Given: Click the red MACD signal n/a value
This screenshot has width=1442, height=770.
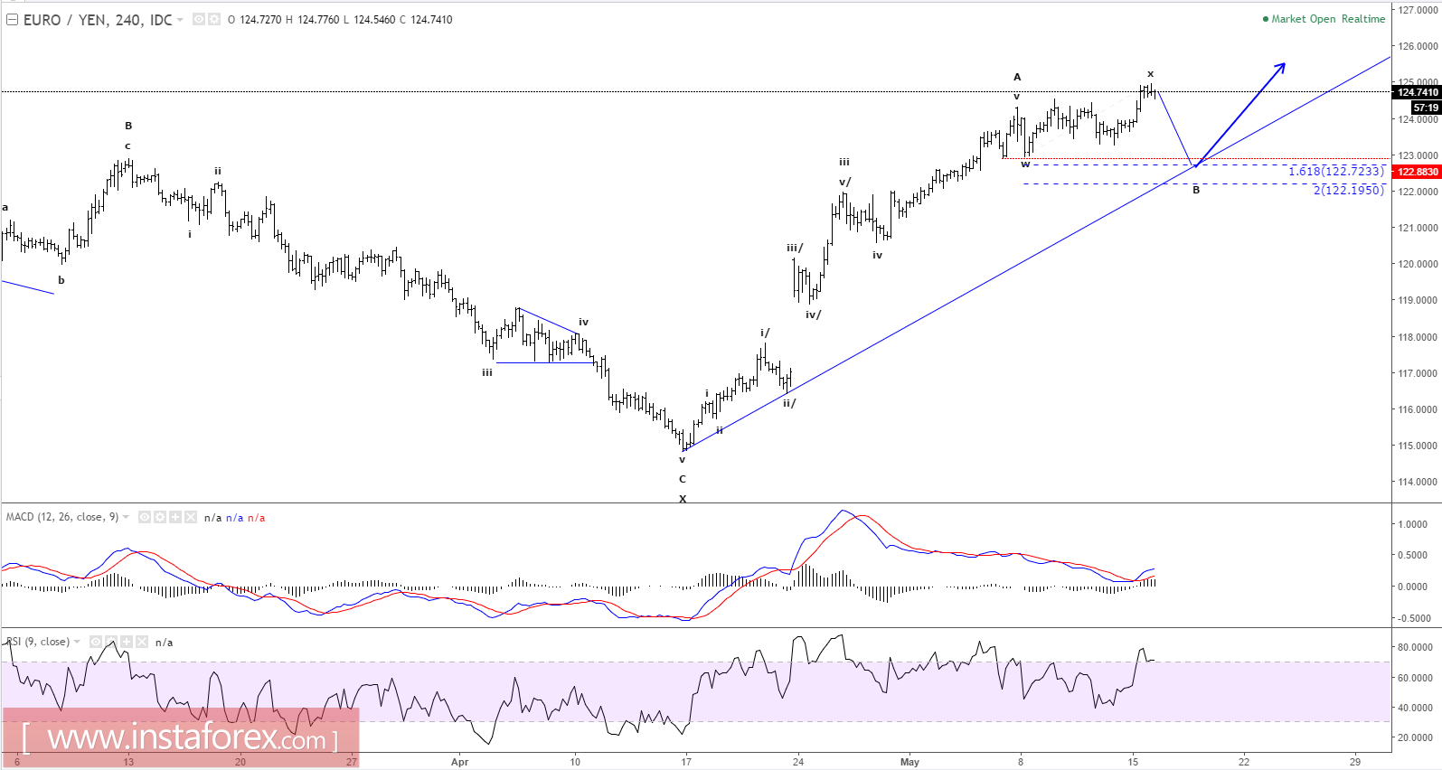Looking at the screenshot, I should pos(257,518).
